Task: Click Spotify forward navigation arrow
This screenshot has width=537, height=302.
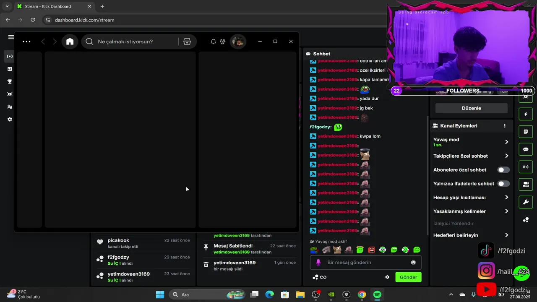Action: (x=55, y=42)
